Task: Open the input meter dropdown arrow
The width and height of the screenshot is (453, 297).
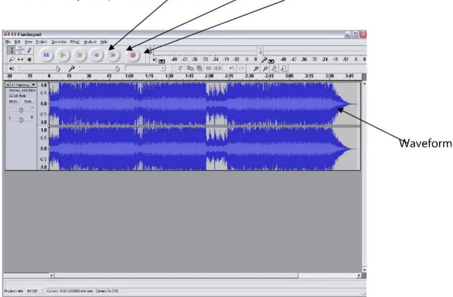Action: coord(271,61)
